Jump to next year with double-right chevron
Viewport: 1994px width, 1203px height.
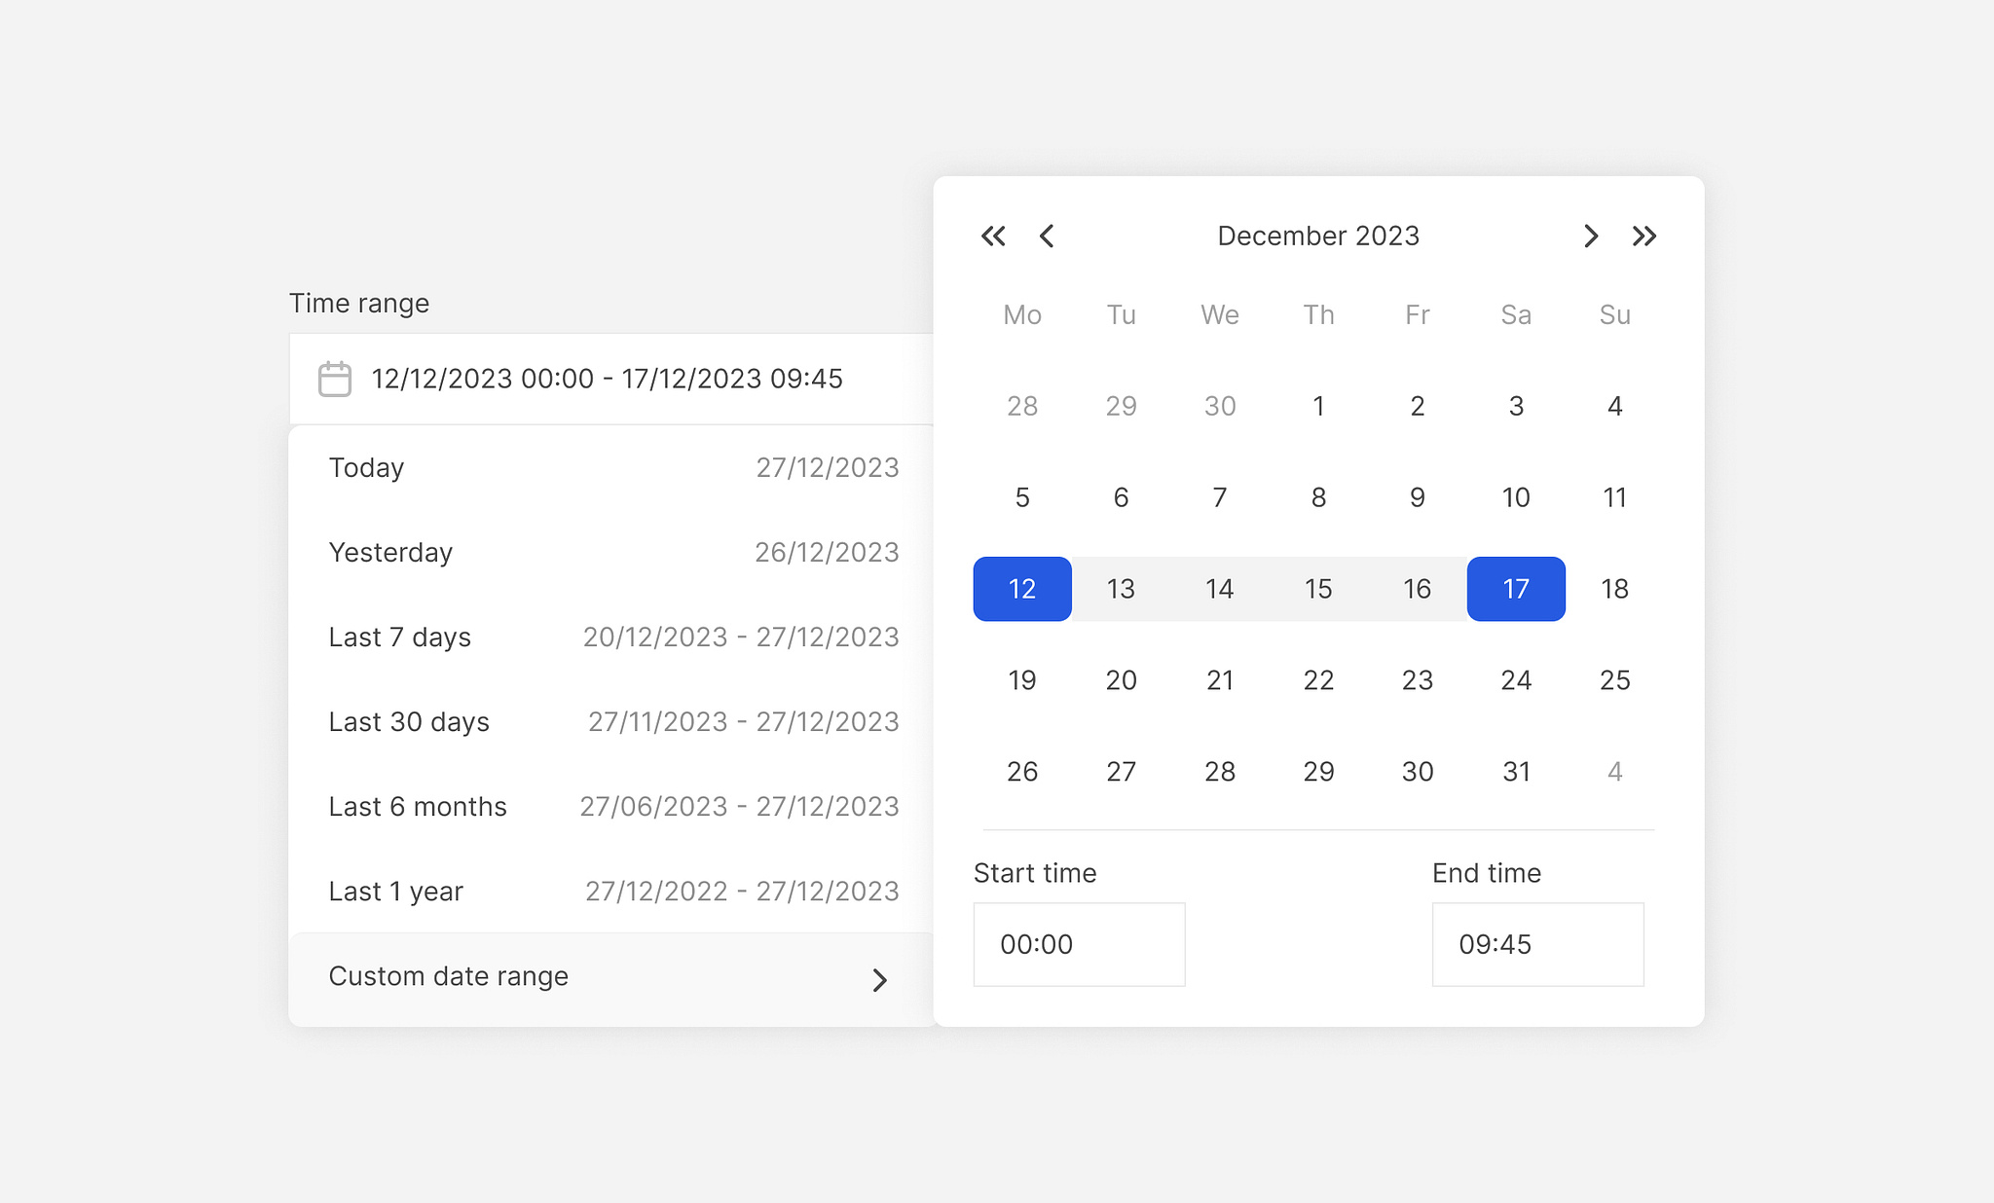point(1644,236)
